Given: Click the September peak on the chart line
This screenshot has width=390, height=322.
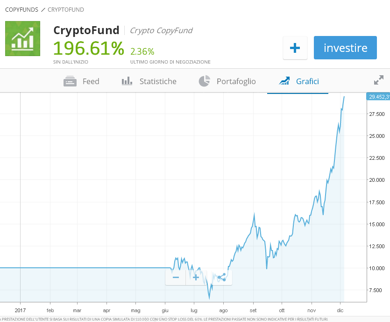Looking at the screenshot, I should click(254, 214).
